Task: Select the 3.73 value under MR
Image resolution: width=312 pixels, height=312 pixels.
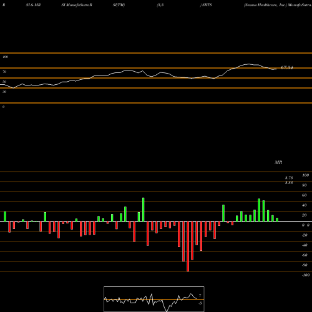Action: (x=289, y=178)
